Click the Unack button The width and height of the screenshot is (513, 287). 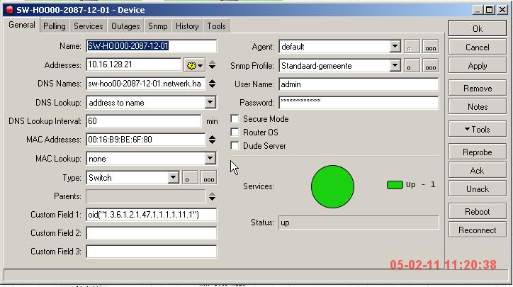[x=478, y=189]
